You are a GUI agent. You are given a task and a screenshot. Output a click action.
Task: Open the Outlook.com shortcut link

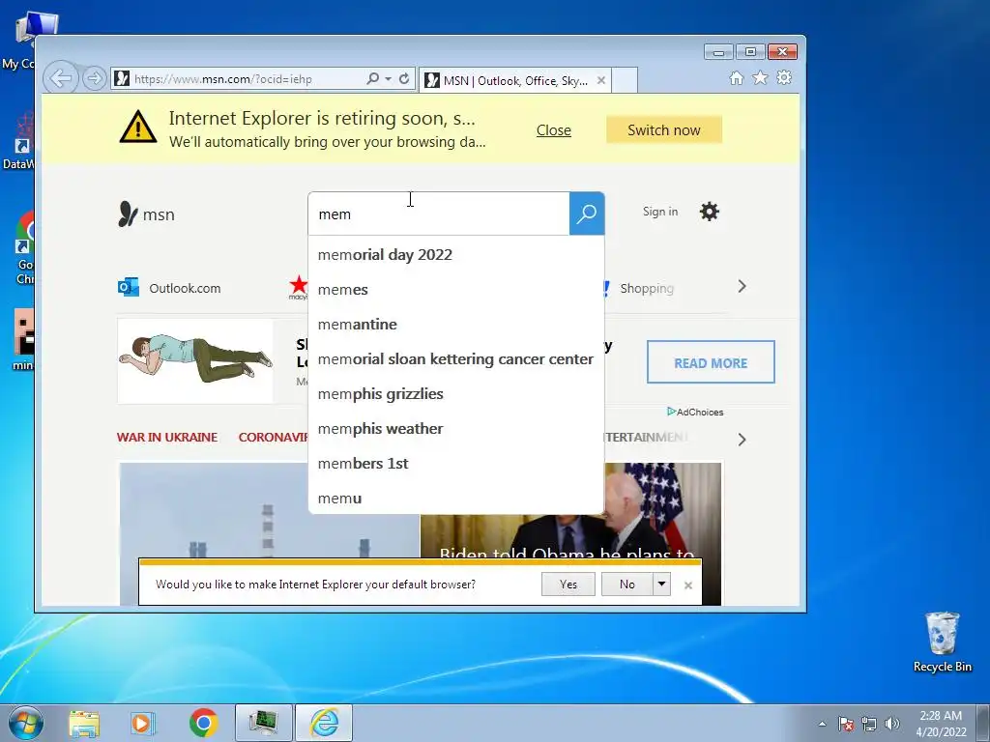185,288
